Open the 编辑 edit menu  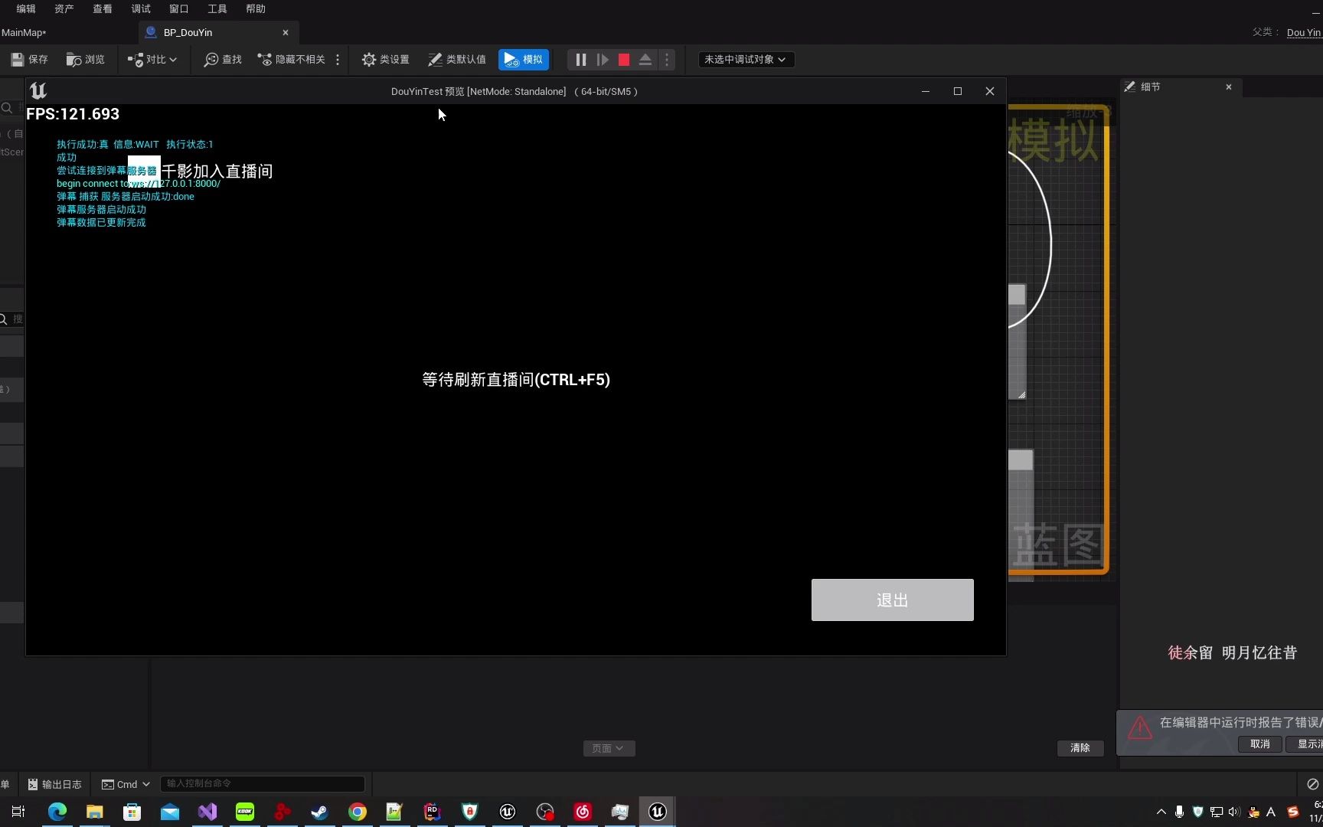tap(26, 9)
